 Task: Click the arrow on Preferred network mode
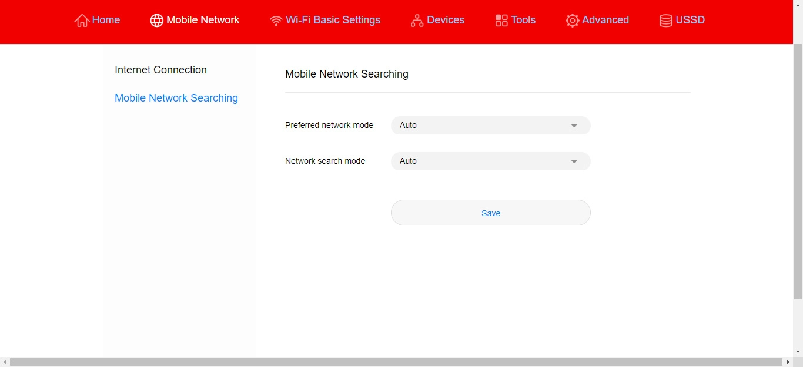click(574, 126)
